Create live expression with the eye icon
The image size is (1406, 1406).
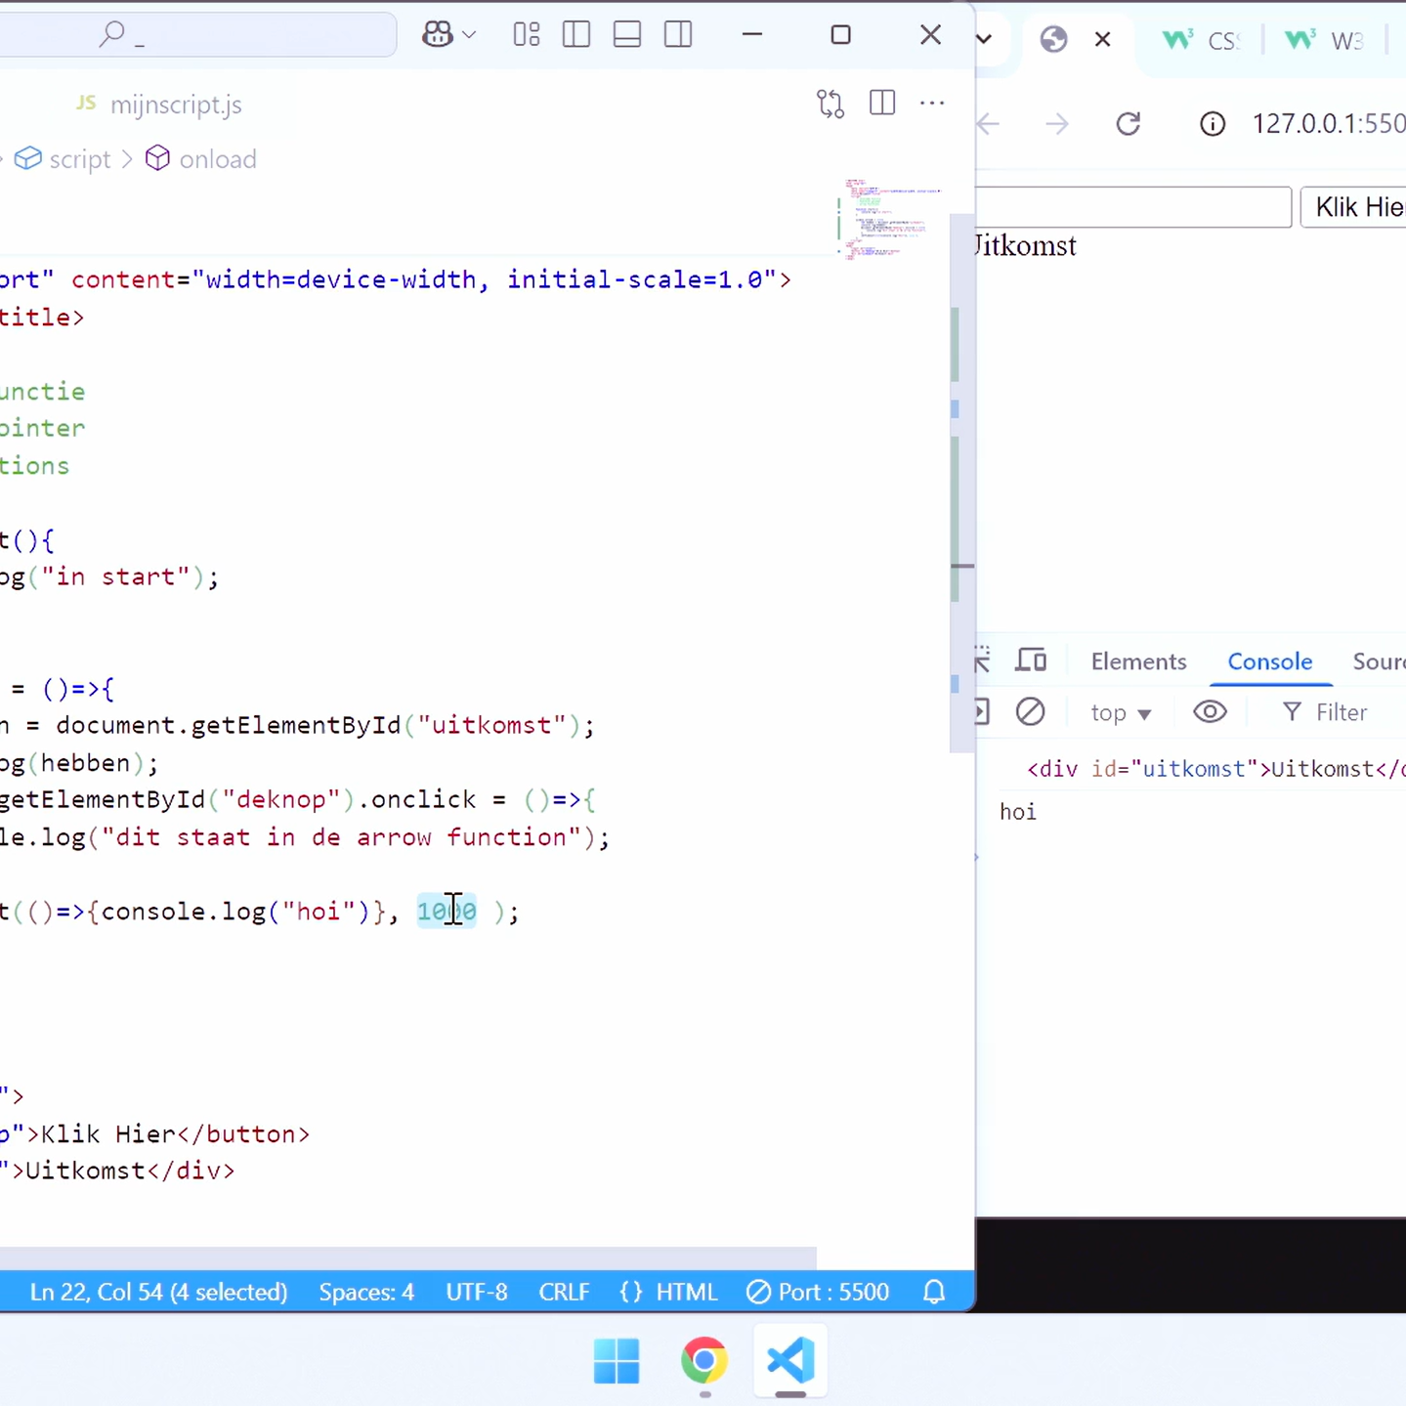(1210, 712)
